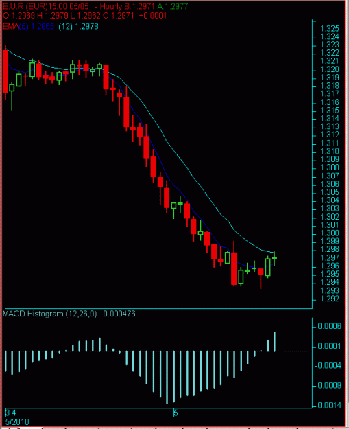Click the -0.0014 MACD axis label

329,405
